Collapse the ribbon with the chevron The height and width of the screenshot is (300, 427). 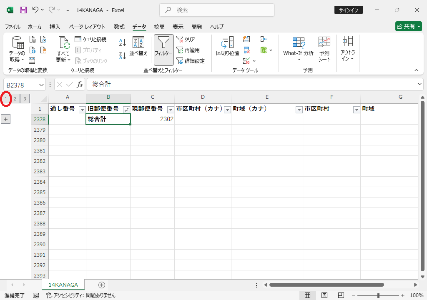(x=417, y=70)
